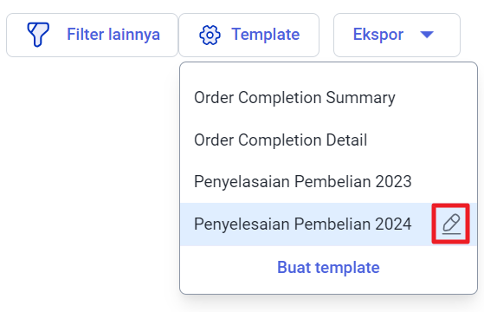Select Order Completion Summary template
Image resolution: width=484 pixels, height=312 pixels.
pos(294,98)
